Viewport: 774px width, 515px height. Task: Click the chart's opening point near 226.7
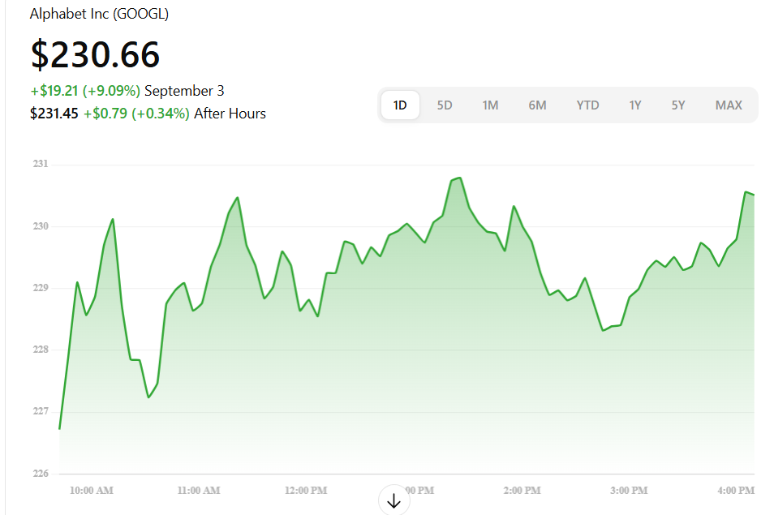60,427
